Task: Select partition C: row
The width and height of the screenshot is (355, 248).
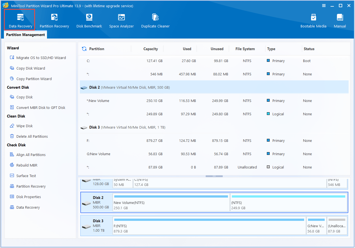Action: (214, 61)
